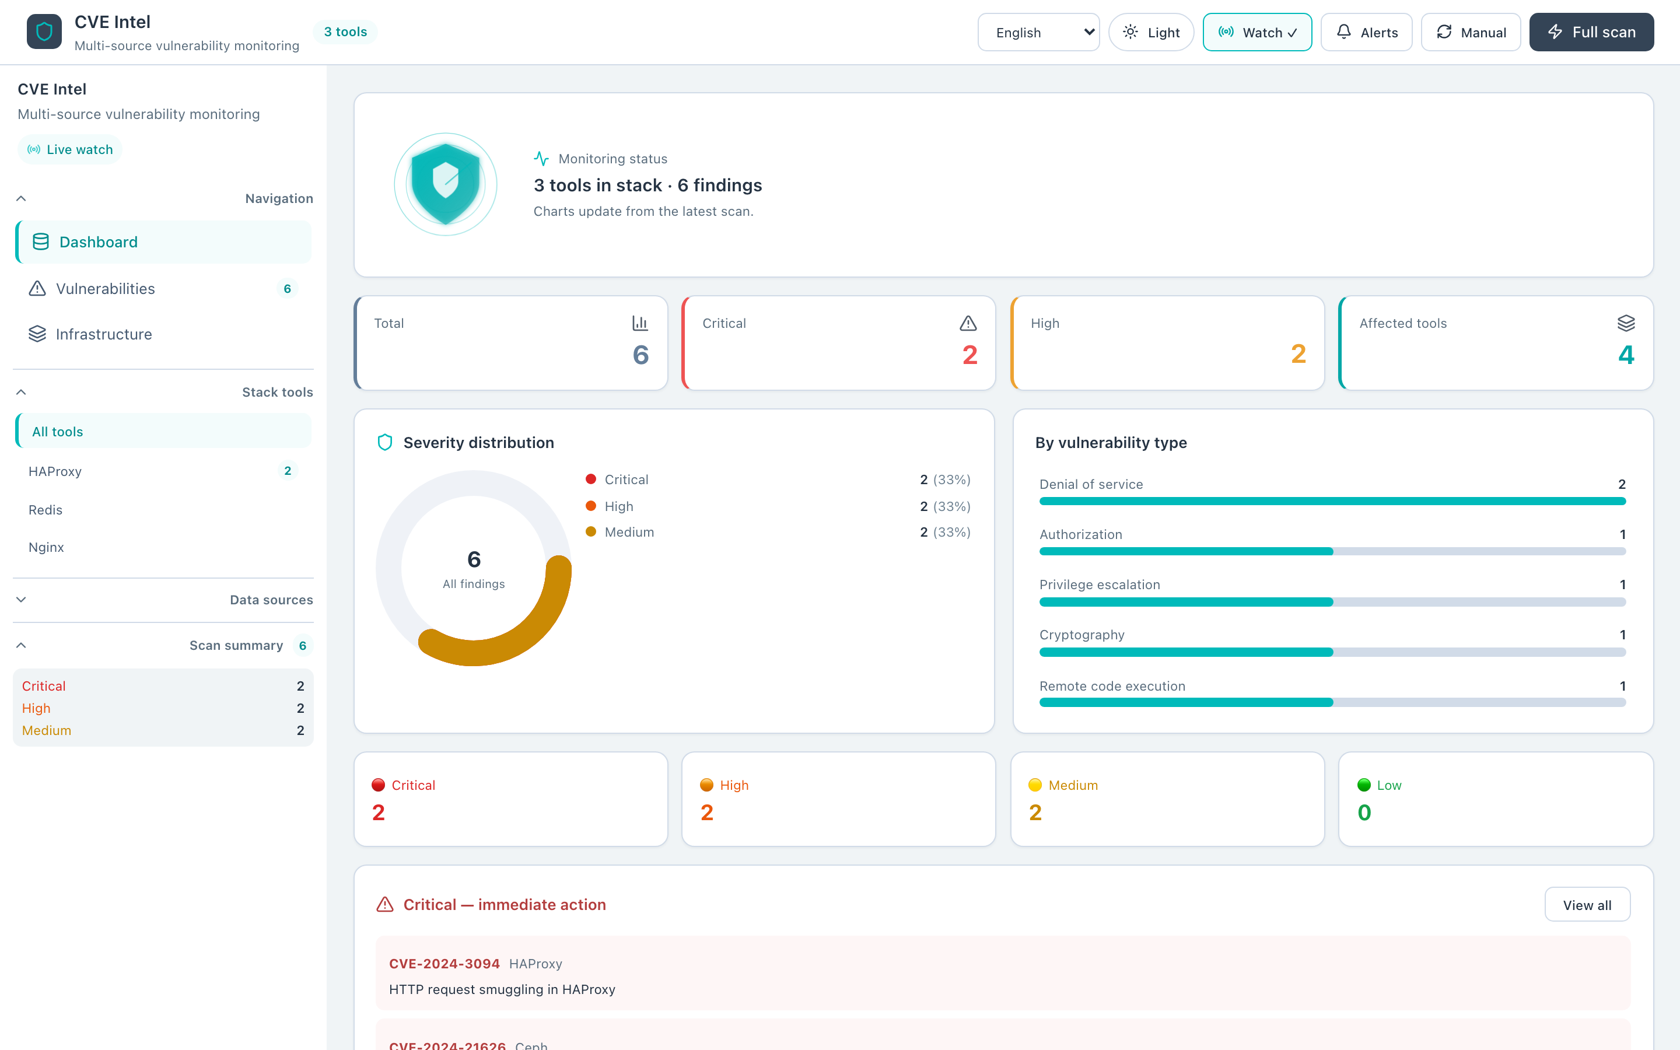Screen dimensions: 1680x1050
Task: Click the Authorization progress bar
Action: pyautogui.click(x=1332, y=551)
